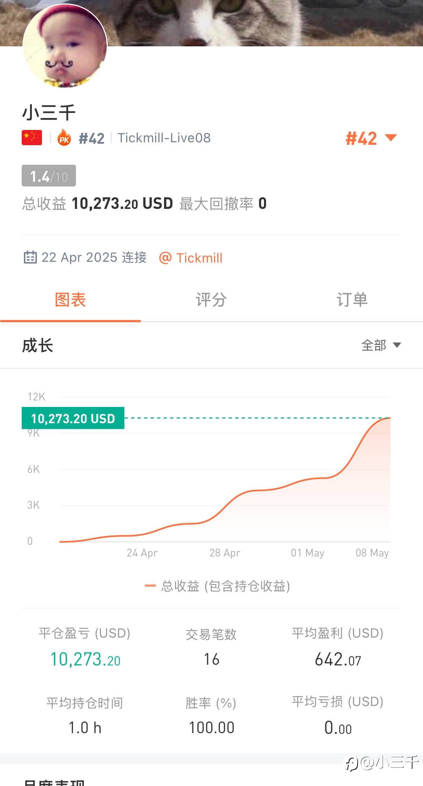Expand the orange #42 account dropdown
The height and width of the screenshot is (786, 423).
[371, 138]
